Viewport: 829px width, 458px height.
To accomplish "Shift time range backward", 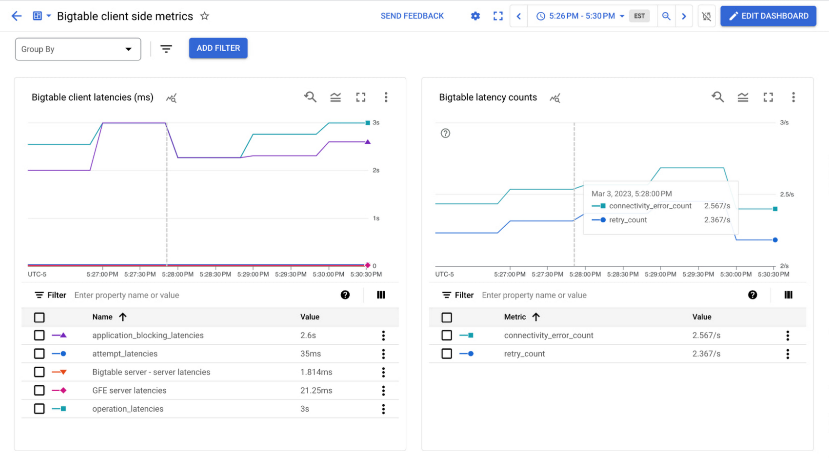I will click(519, 16).
